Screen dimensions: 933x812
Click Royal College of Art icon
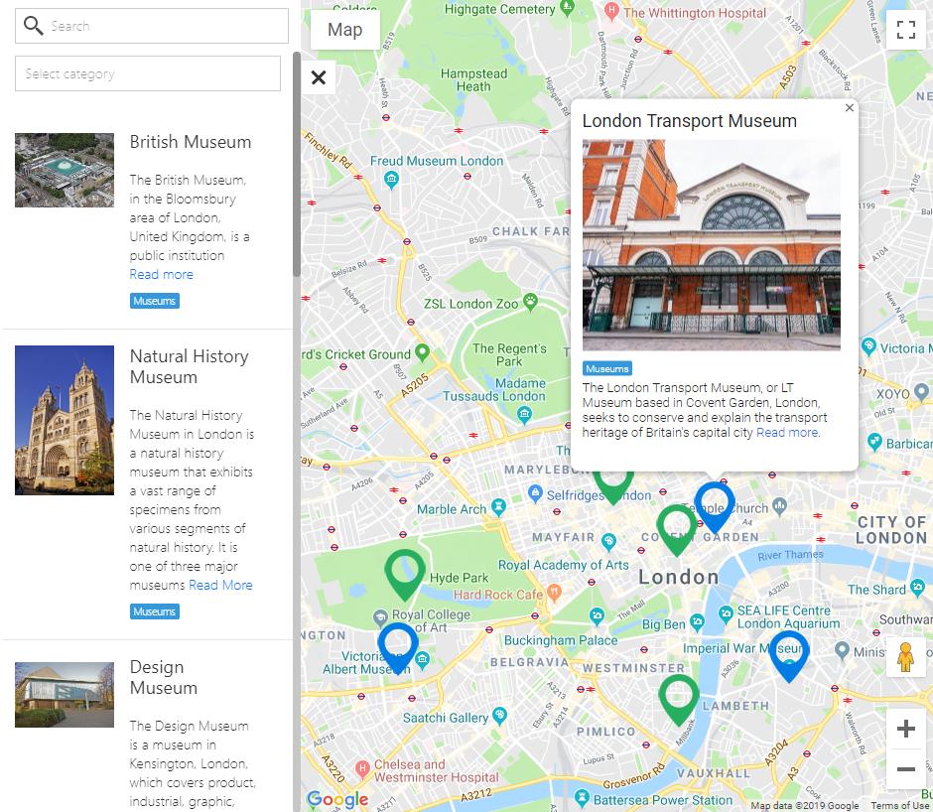[380, 617]
